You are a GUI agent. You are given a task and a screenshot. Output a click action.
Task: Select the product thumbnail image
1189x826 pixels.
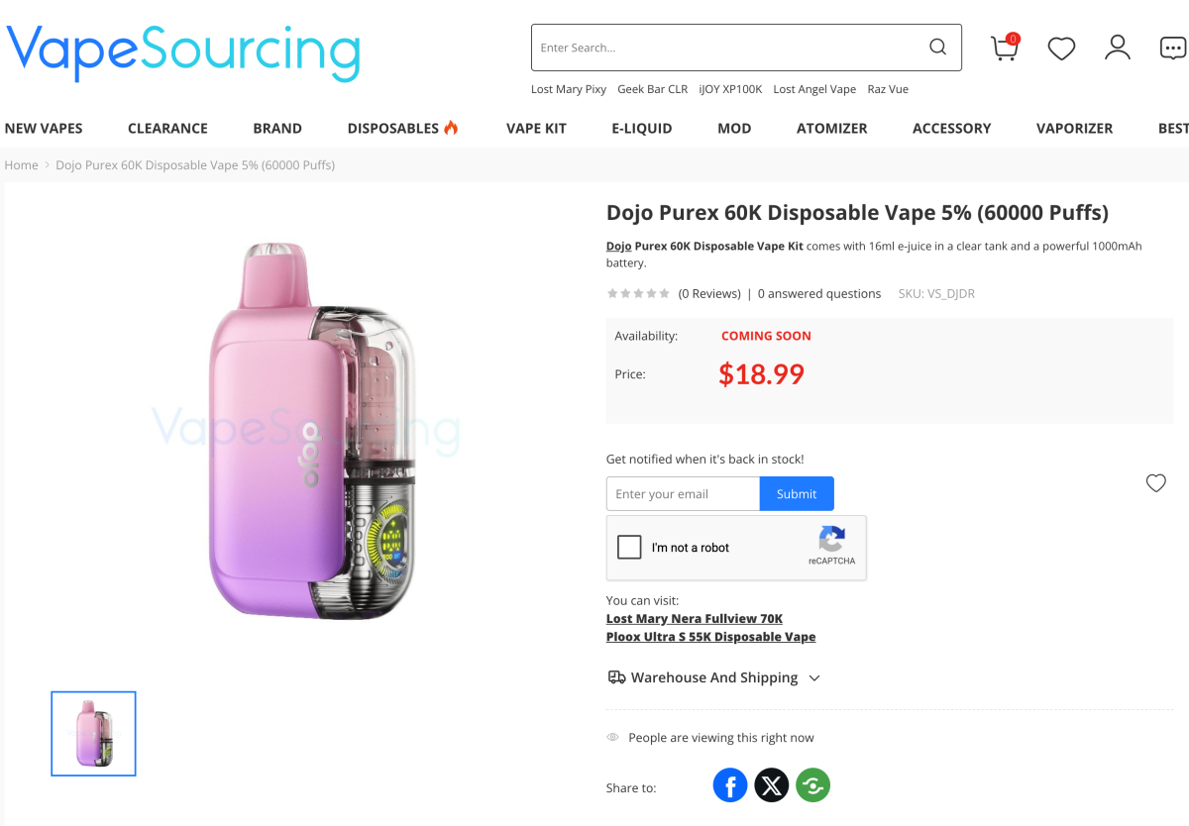point(93,733)
